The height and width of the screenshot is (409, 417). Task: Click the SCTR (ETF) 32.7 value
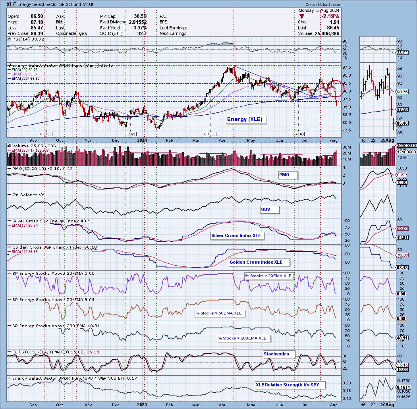click(x=142, y=34)
